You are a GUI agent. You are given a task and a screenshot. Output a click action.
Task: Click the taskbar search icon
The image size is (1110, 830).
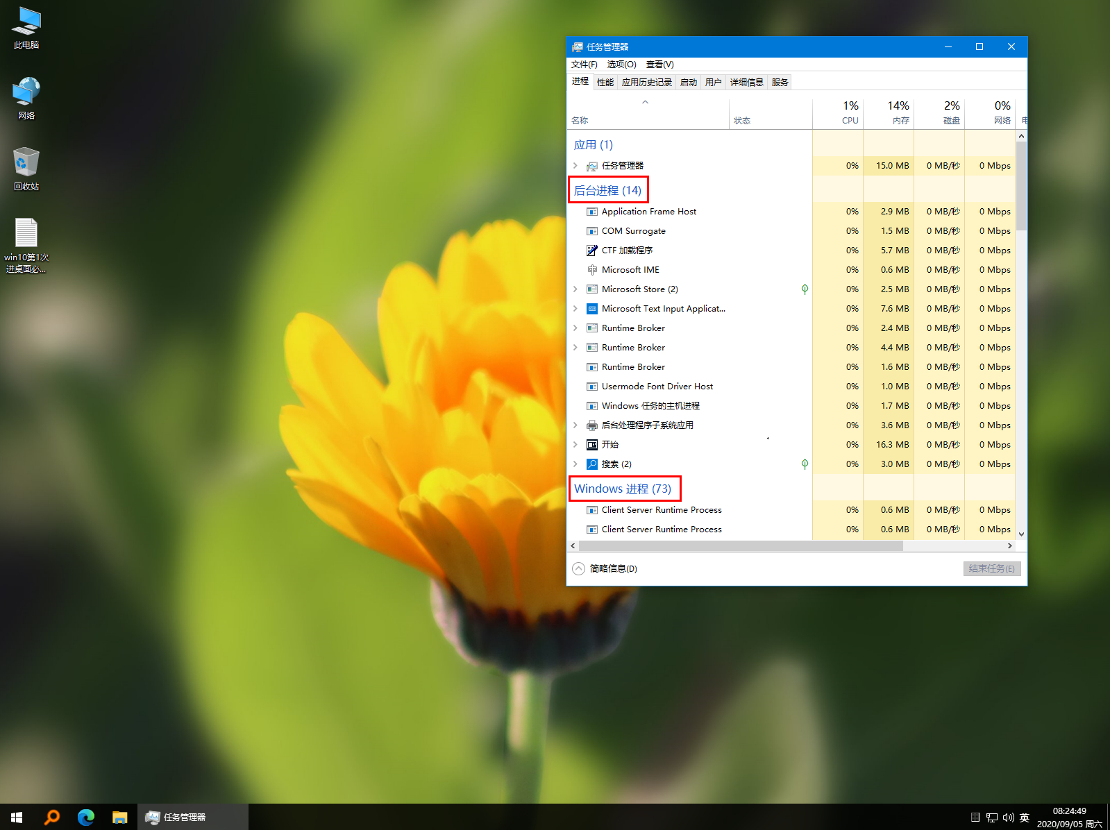point(52,817)
